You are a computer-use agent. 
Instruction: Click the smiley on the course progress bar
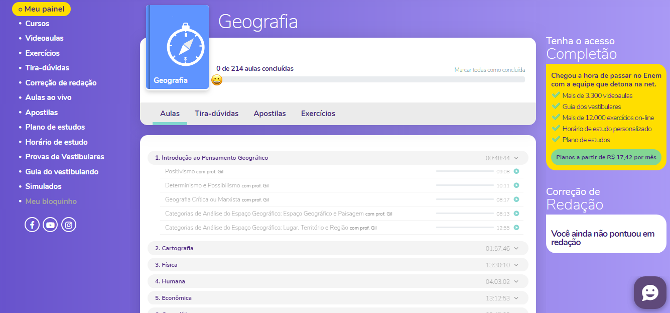[x=217, y=80]
